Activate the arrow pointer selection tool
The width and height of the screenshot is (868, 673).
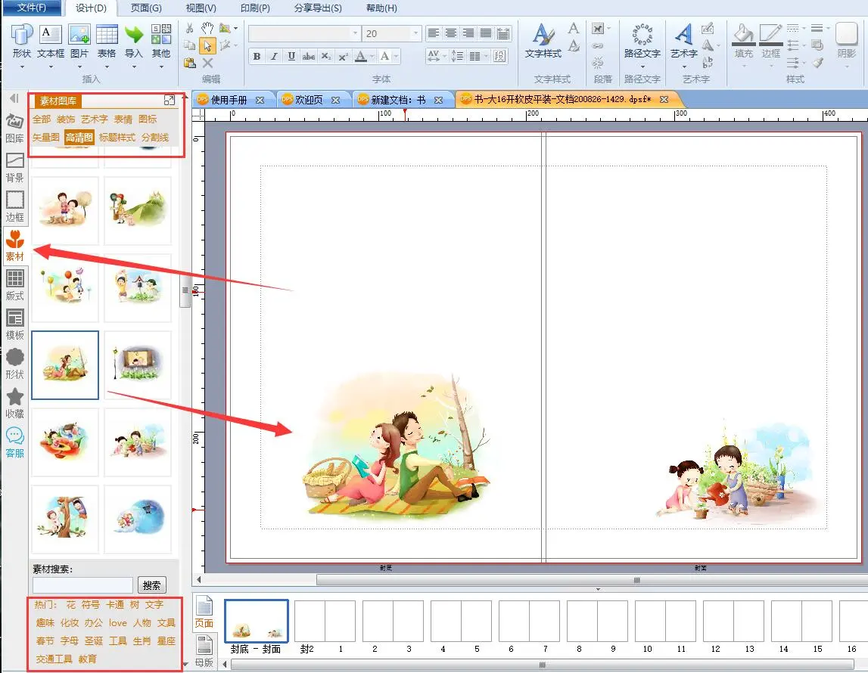tap(207, 46)
